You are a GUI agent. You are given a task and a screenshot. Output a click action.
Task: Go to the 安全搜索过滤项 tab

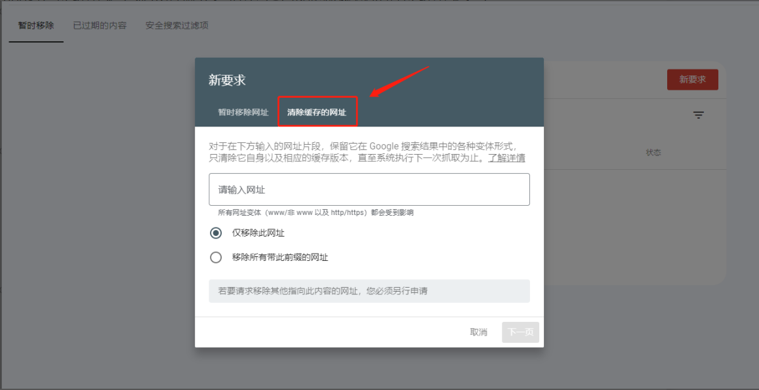[177, 26]
